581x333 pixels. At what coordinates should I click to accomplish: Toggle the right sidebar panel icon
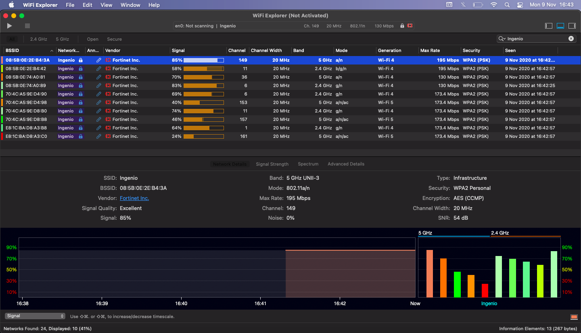point(572,26)
